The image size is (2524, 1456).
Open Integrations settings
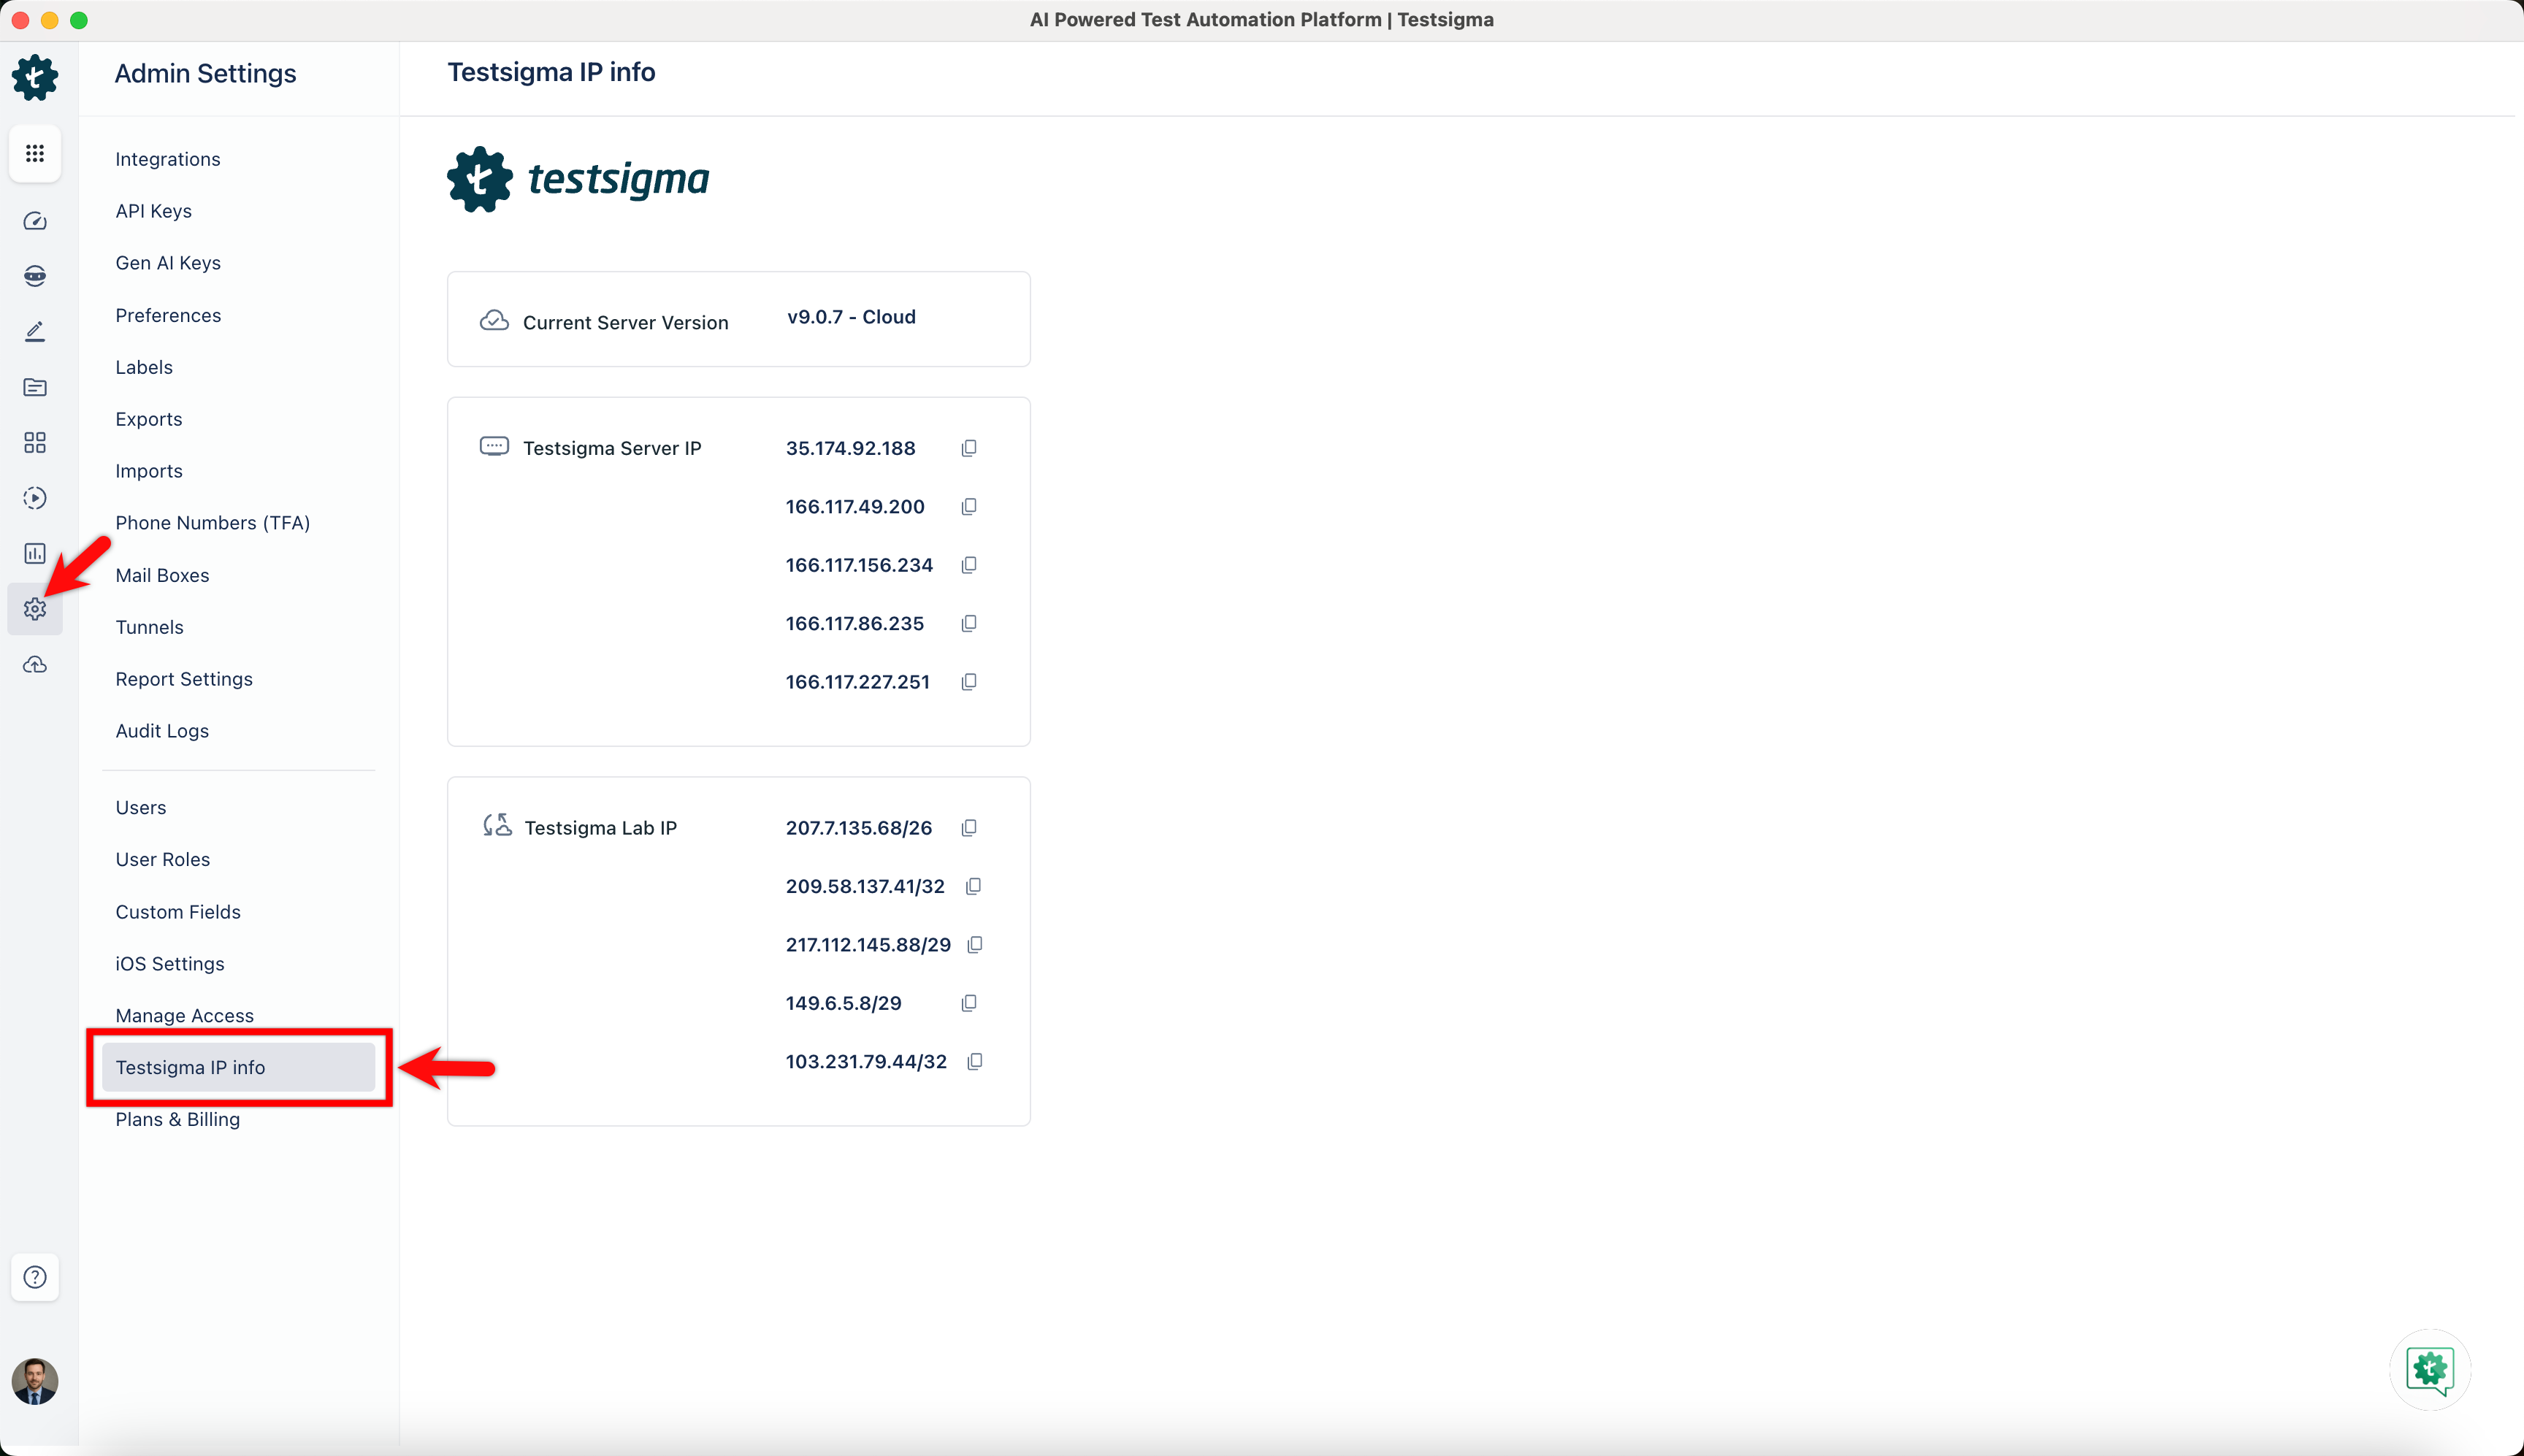[x=168, y=159]
